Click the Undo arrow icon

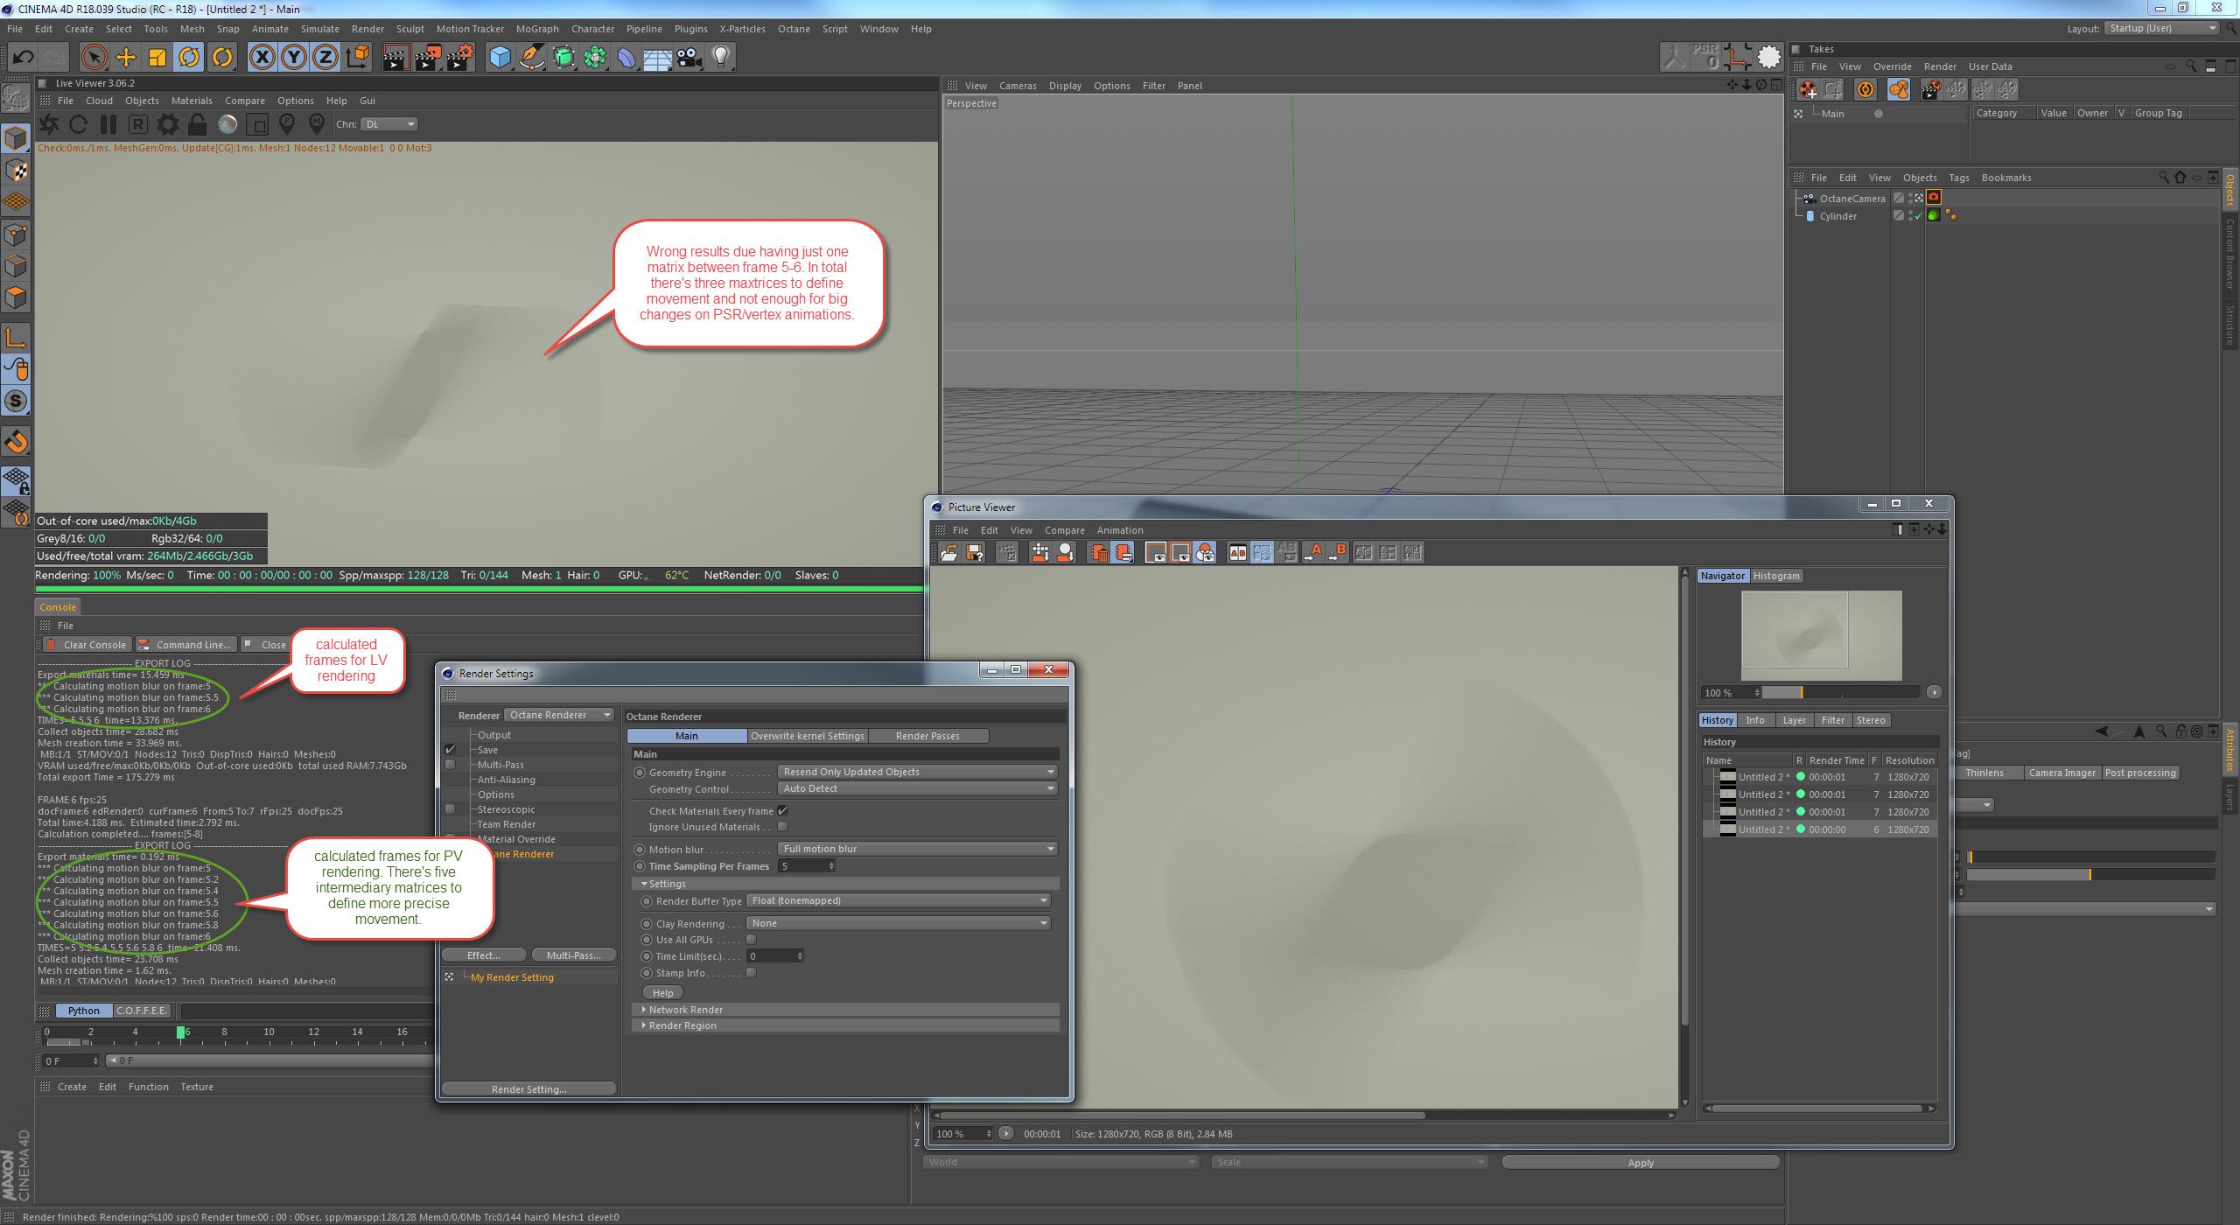coord(24,58)
